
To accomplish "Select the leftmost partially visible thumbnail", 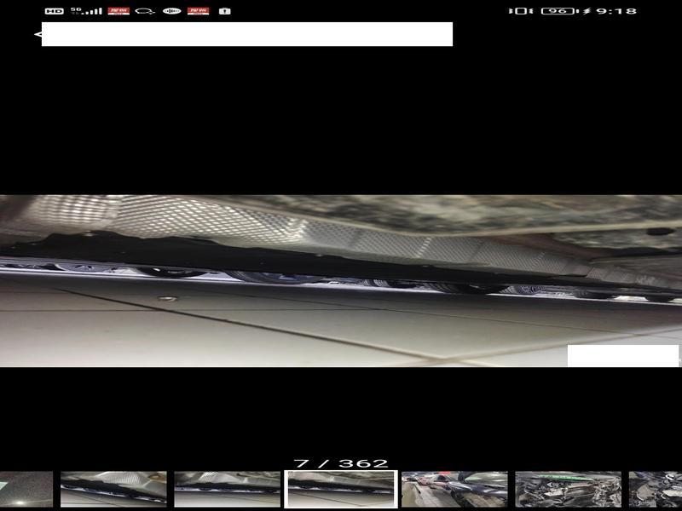I will pos(26,489).
